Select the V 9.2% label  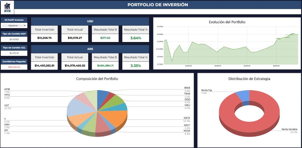(7, 120)
